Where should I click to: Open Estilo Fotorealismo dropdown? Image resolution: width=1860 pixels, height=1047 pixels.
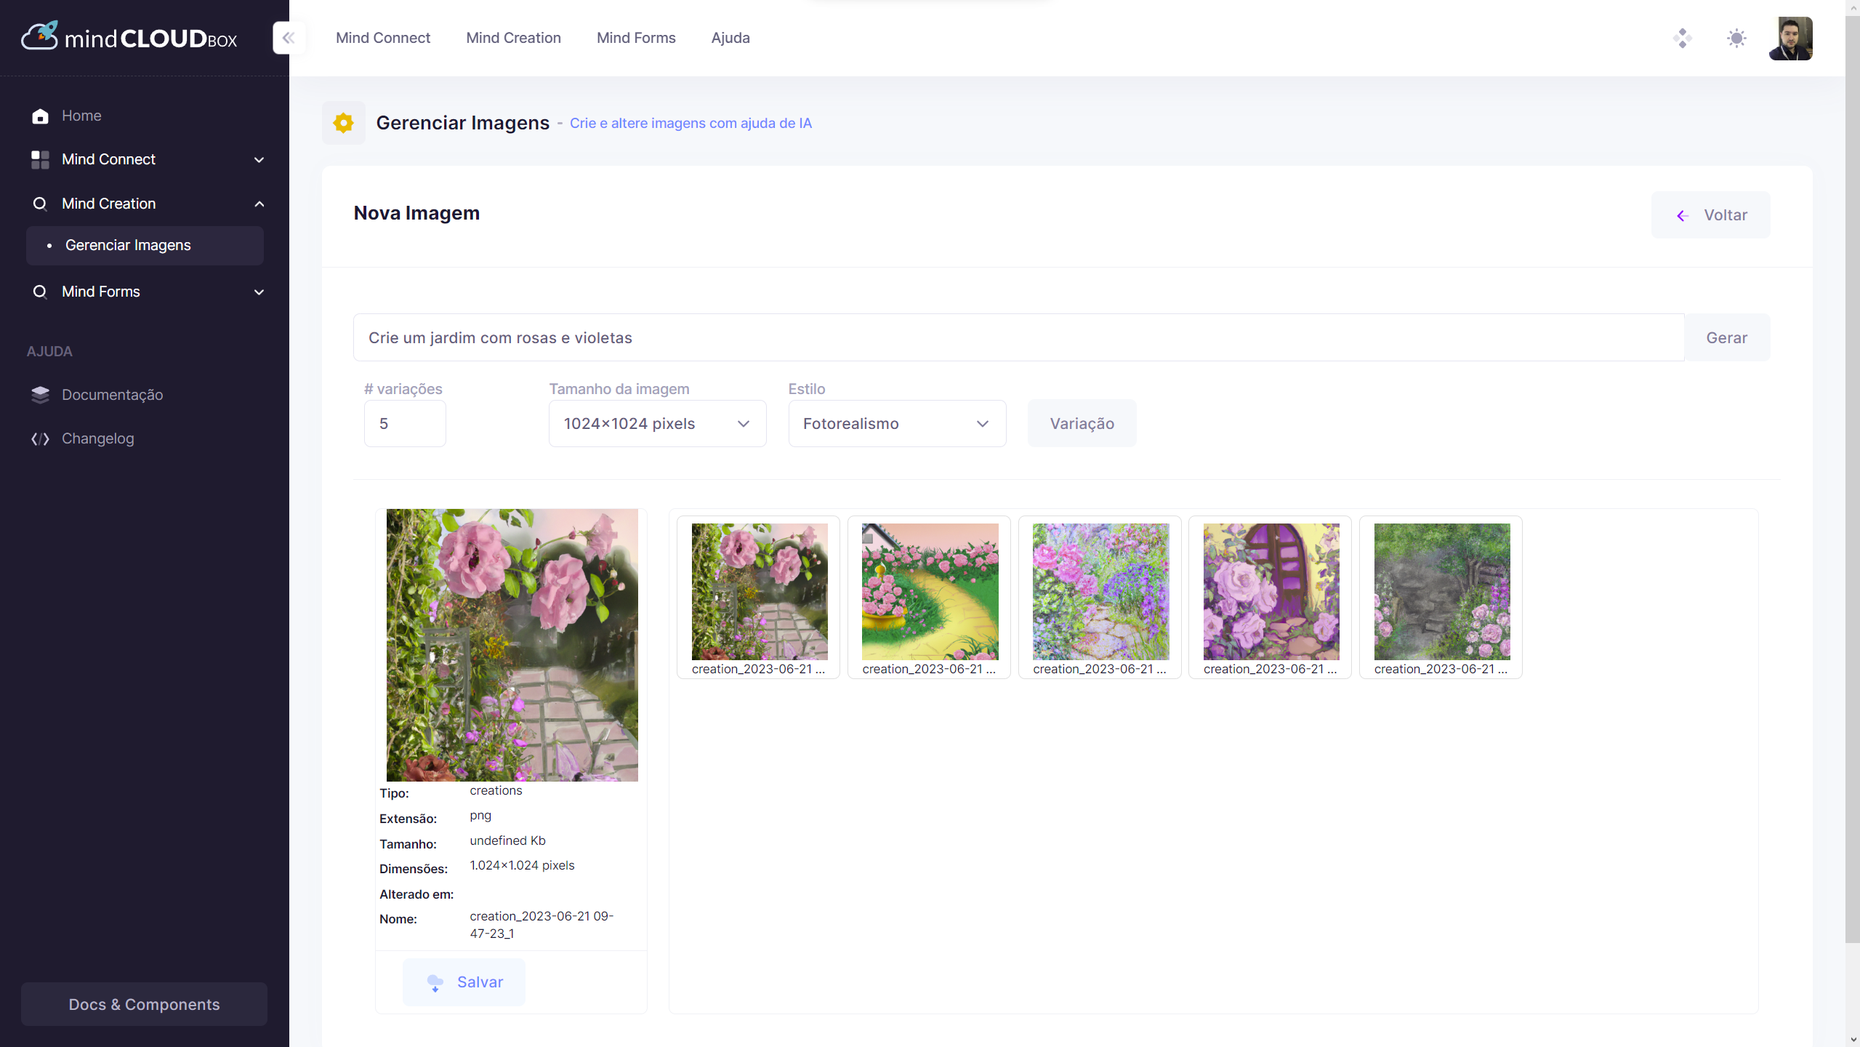896,424
